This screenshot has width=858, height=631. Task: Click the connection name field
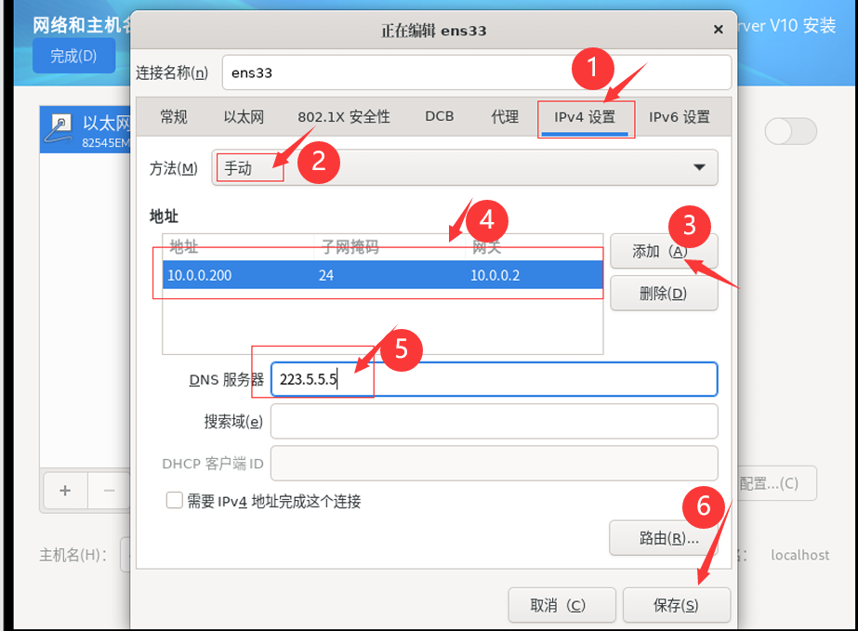[x=476, y=72]
